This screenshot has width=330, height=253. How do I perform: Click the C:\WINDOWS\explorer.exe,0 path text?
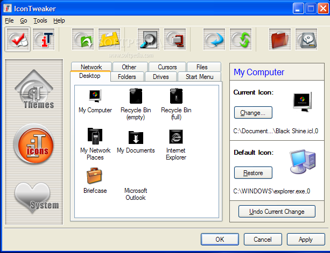click(x=272, y=191)
